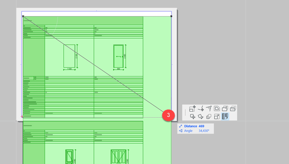This screenshot has width=289, height=164.
Task: Select the Rotate pet palette icon
Action: pos(201,116)
